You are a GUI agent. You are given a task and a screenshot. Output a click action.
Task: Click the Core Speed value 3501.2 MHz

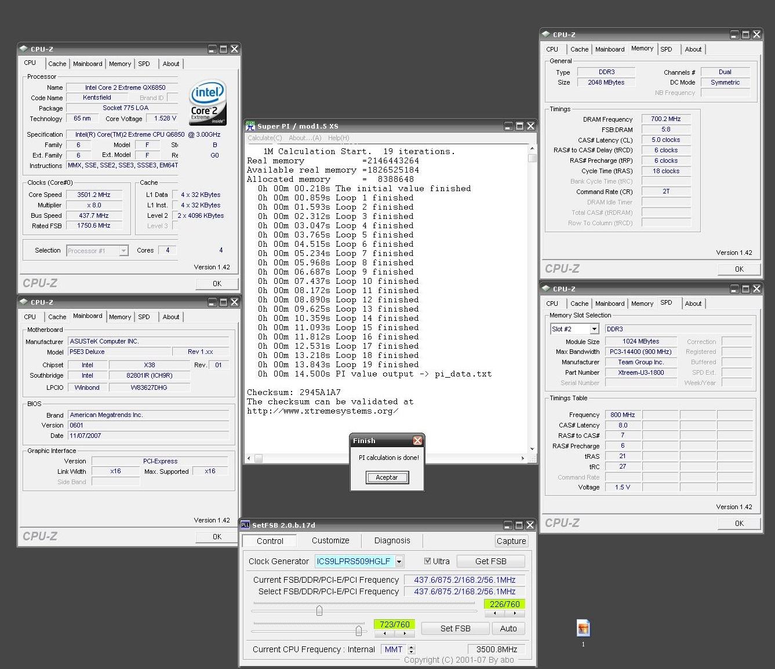pos(94,195)
